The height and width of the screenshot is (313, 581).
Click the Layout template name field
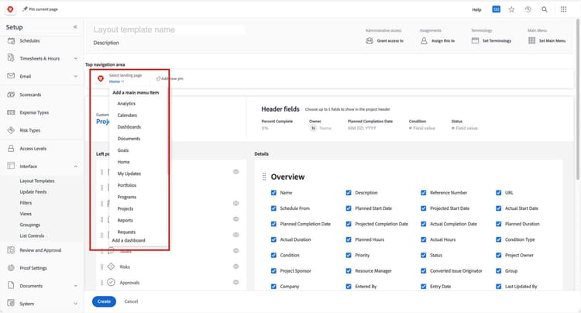pos(169,29)
